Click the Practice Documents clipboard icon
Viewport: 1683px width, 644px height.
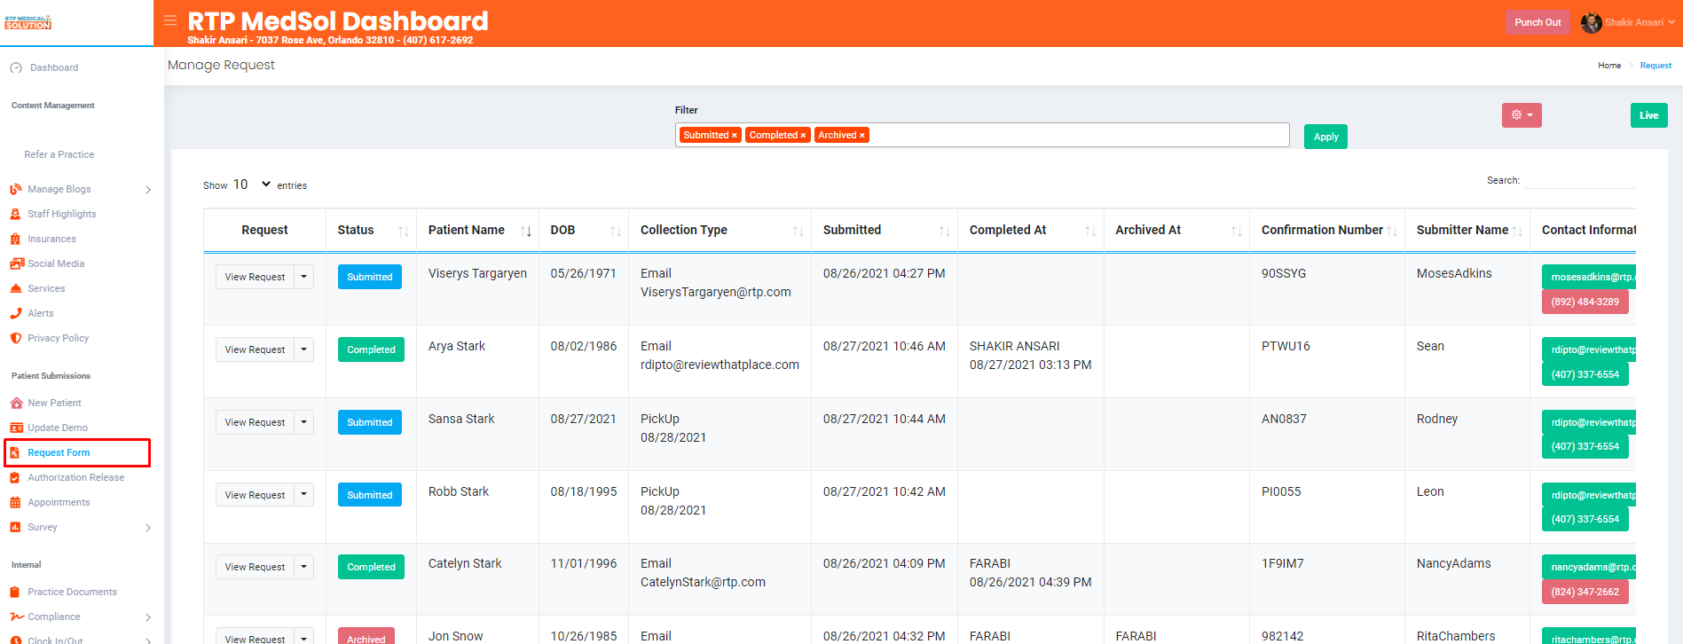point(15,592)
